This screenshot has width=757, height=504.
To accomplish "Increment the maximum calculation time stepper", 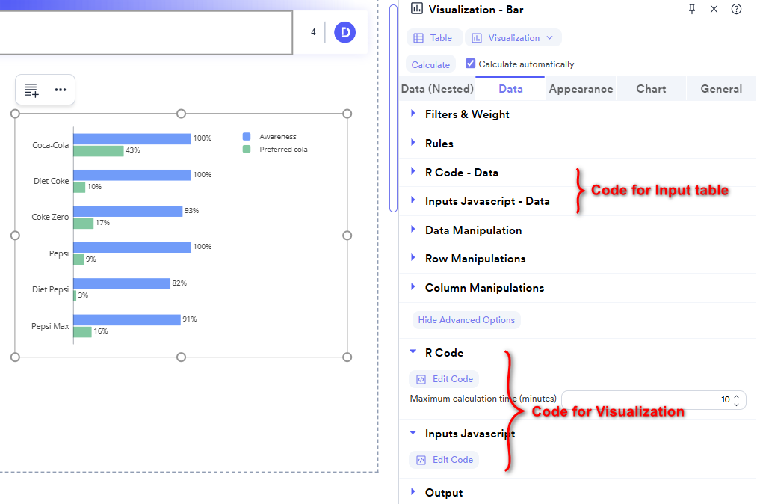I will pyautogui.click(x=735, y=396).
